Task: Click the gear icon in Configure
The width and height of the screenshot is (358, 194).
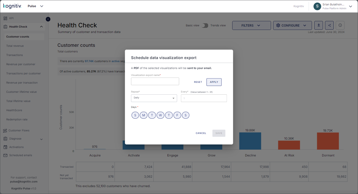Action: pos(278,26)
